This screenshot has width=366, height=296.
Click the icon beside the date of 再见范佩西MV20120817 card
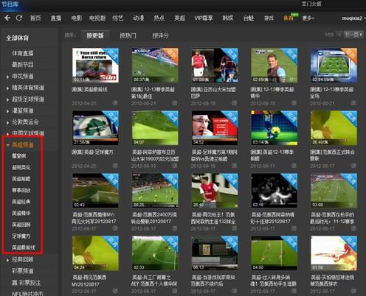pos(115,291)
